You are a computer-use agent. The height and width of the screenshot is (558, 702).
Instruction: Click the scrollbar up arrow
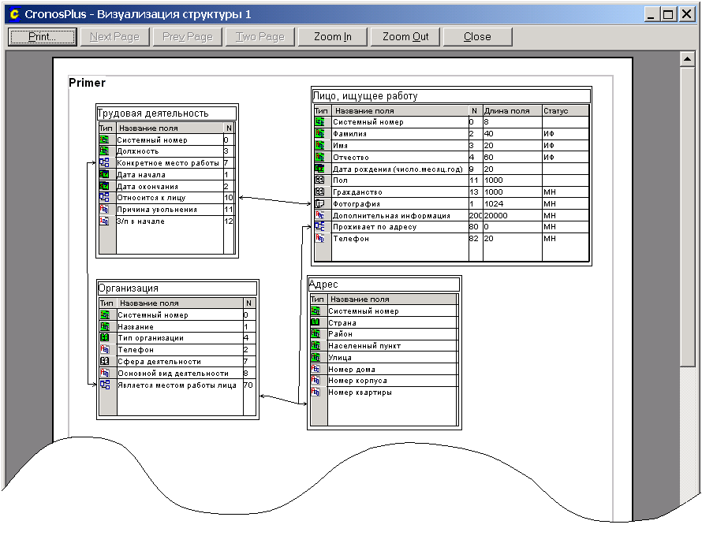tap(687, 59)
